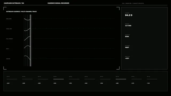Viewport: 171px width, 96px height.
Task: Click the 'MEET' waypoint value
Action: pyautogui.click(x=127, y=47)
